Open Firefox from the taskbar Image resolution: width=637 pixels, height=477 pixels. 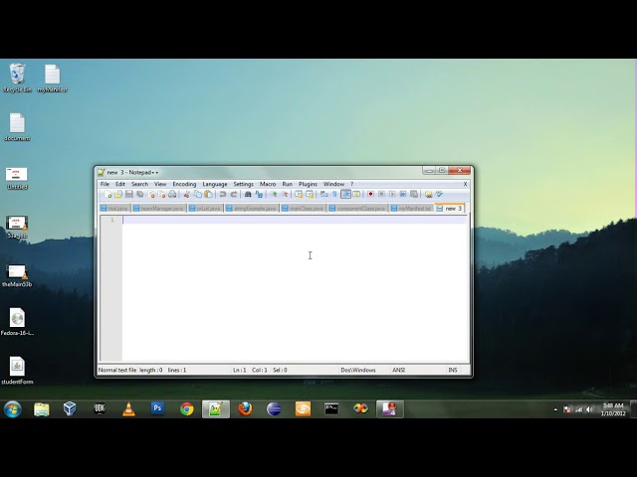(245, 408)
